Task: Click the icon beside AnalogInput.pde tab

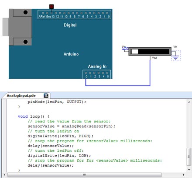Action: click(46, 96)
